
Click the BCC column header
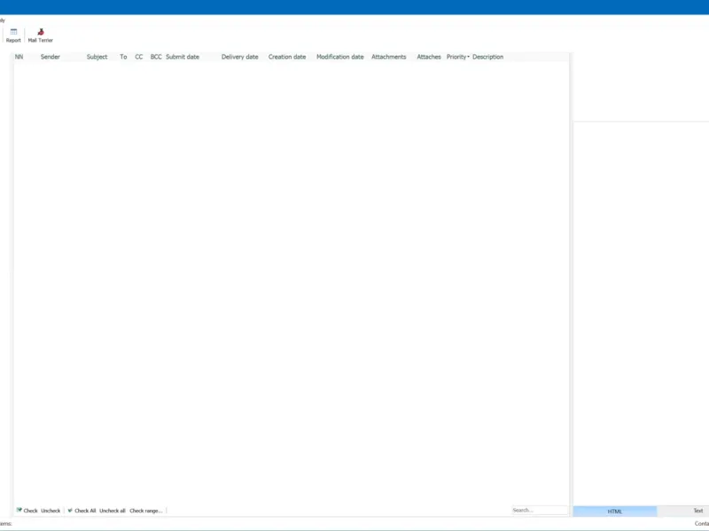[156, 57]
